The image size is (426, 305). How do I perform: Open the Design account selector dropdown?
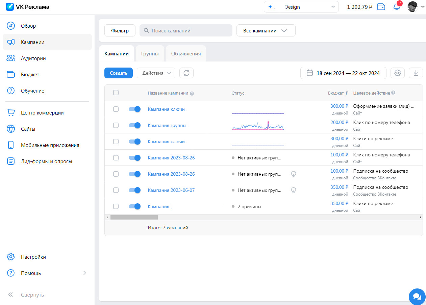point(301,7)
